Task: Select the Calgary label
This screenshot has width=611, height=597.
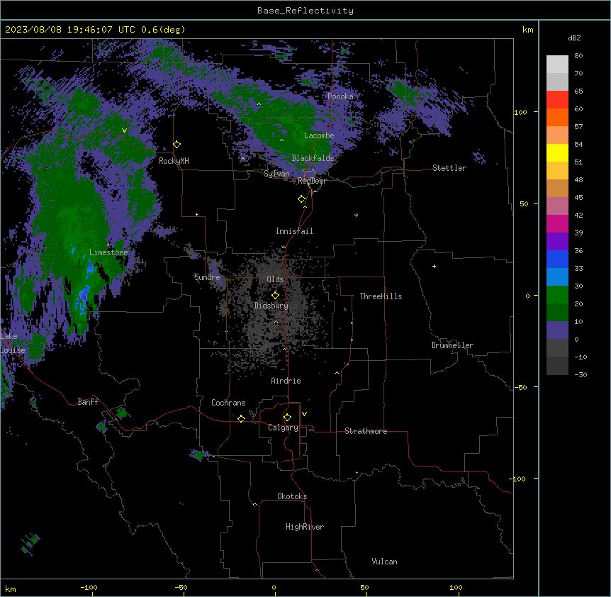Action: 283,428
